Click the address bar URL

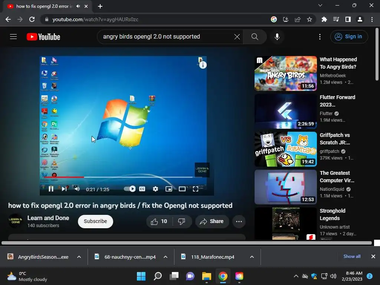pyautogui.click(x=95, y=19)
